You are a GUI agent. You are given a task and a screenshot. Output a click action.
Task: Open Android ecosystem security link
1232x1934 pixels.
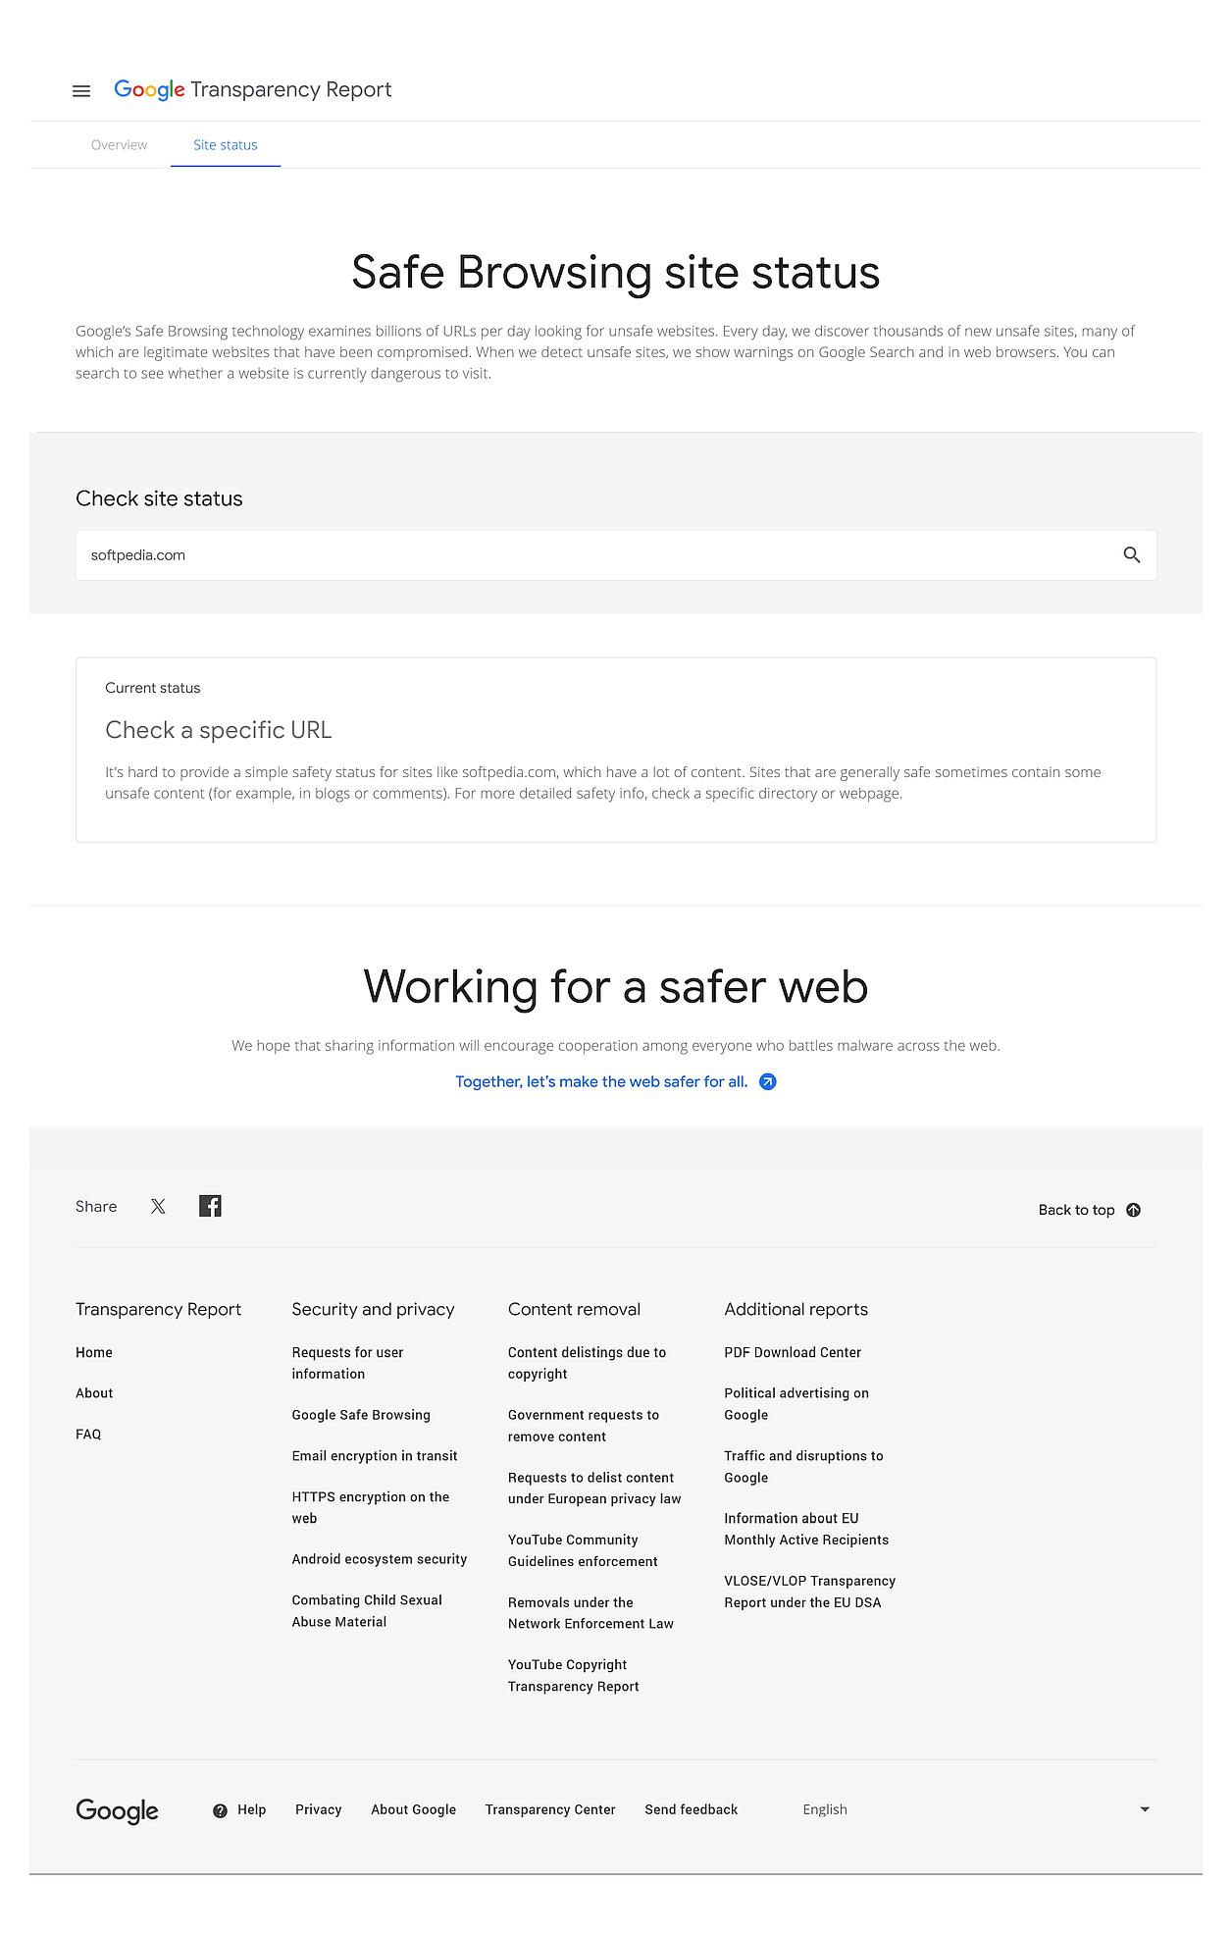point(379,1559)
